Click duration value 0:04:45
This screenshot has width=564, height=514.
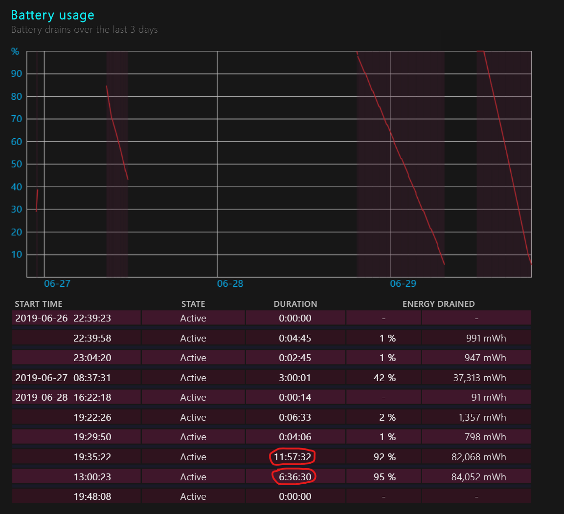pyautogui.click(x=295, y=339)
